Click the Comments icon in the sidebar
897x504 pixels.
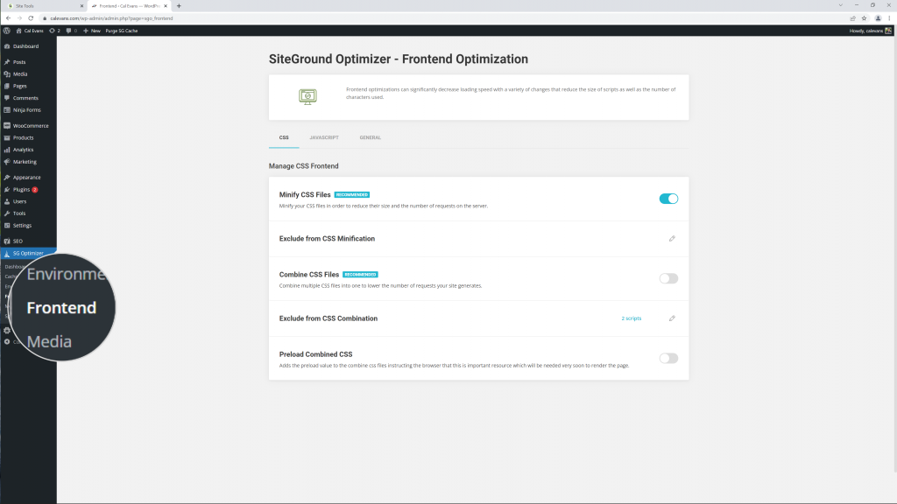(x=7, y=98)
